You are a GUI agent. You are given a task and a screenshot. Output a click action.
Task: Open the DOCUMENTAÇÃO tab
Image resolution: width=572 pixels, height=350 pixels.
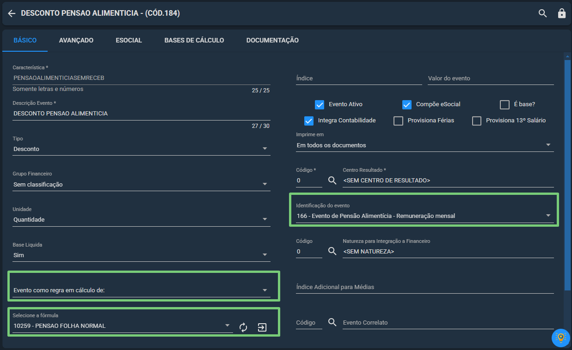(x=272, y=40)
